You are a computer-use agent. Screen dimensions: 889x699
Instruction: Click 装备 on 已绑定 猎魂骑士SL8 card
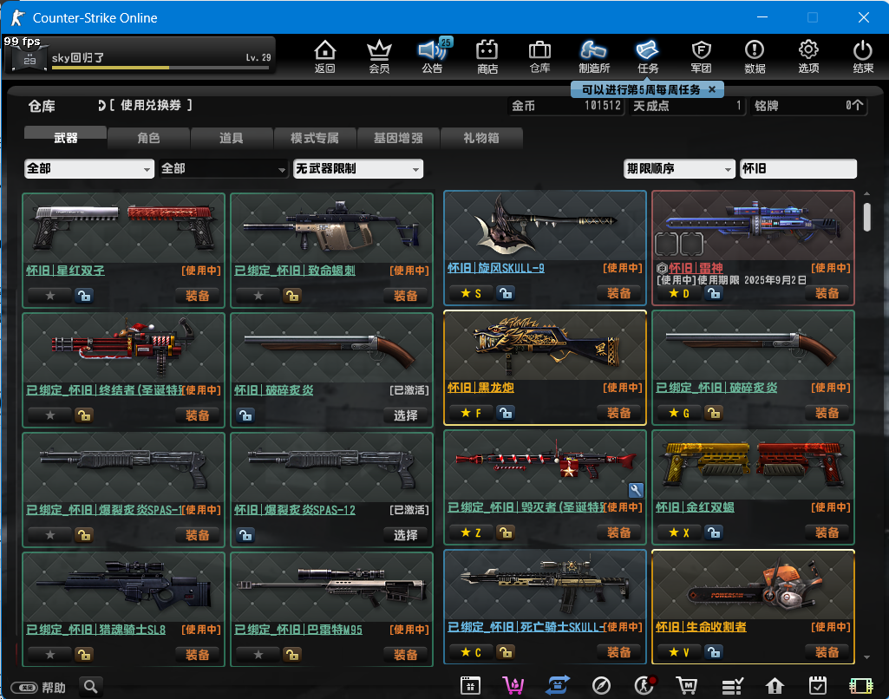point(197,654)
